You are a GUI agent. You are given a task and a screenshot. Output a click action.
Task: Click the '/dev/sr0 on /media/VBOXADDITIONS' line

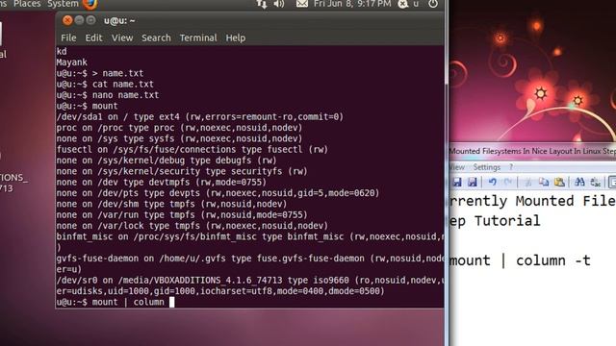tap(250, 280)
